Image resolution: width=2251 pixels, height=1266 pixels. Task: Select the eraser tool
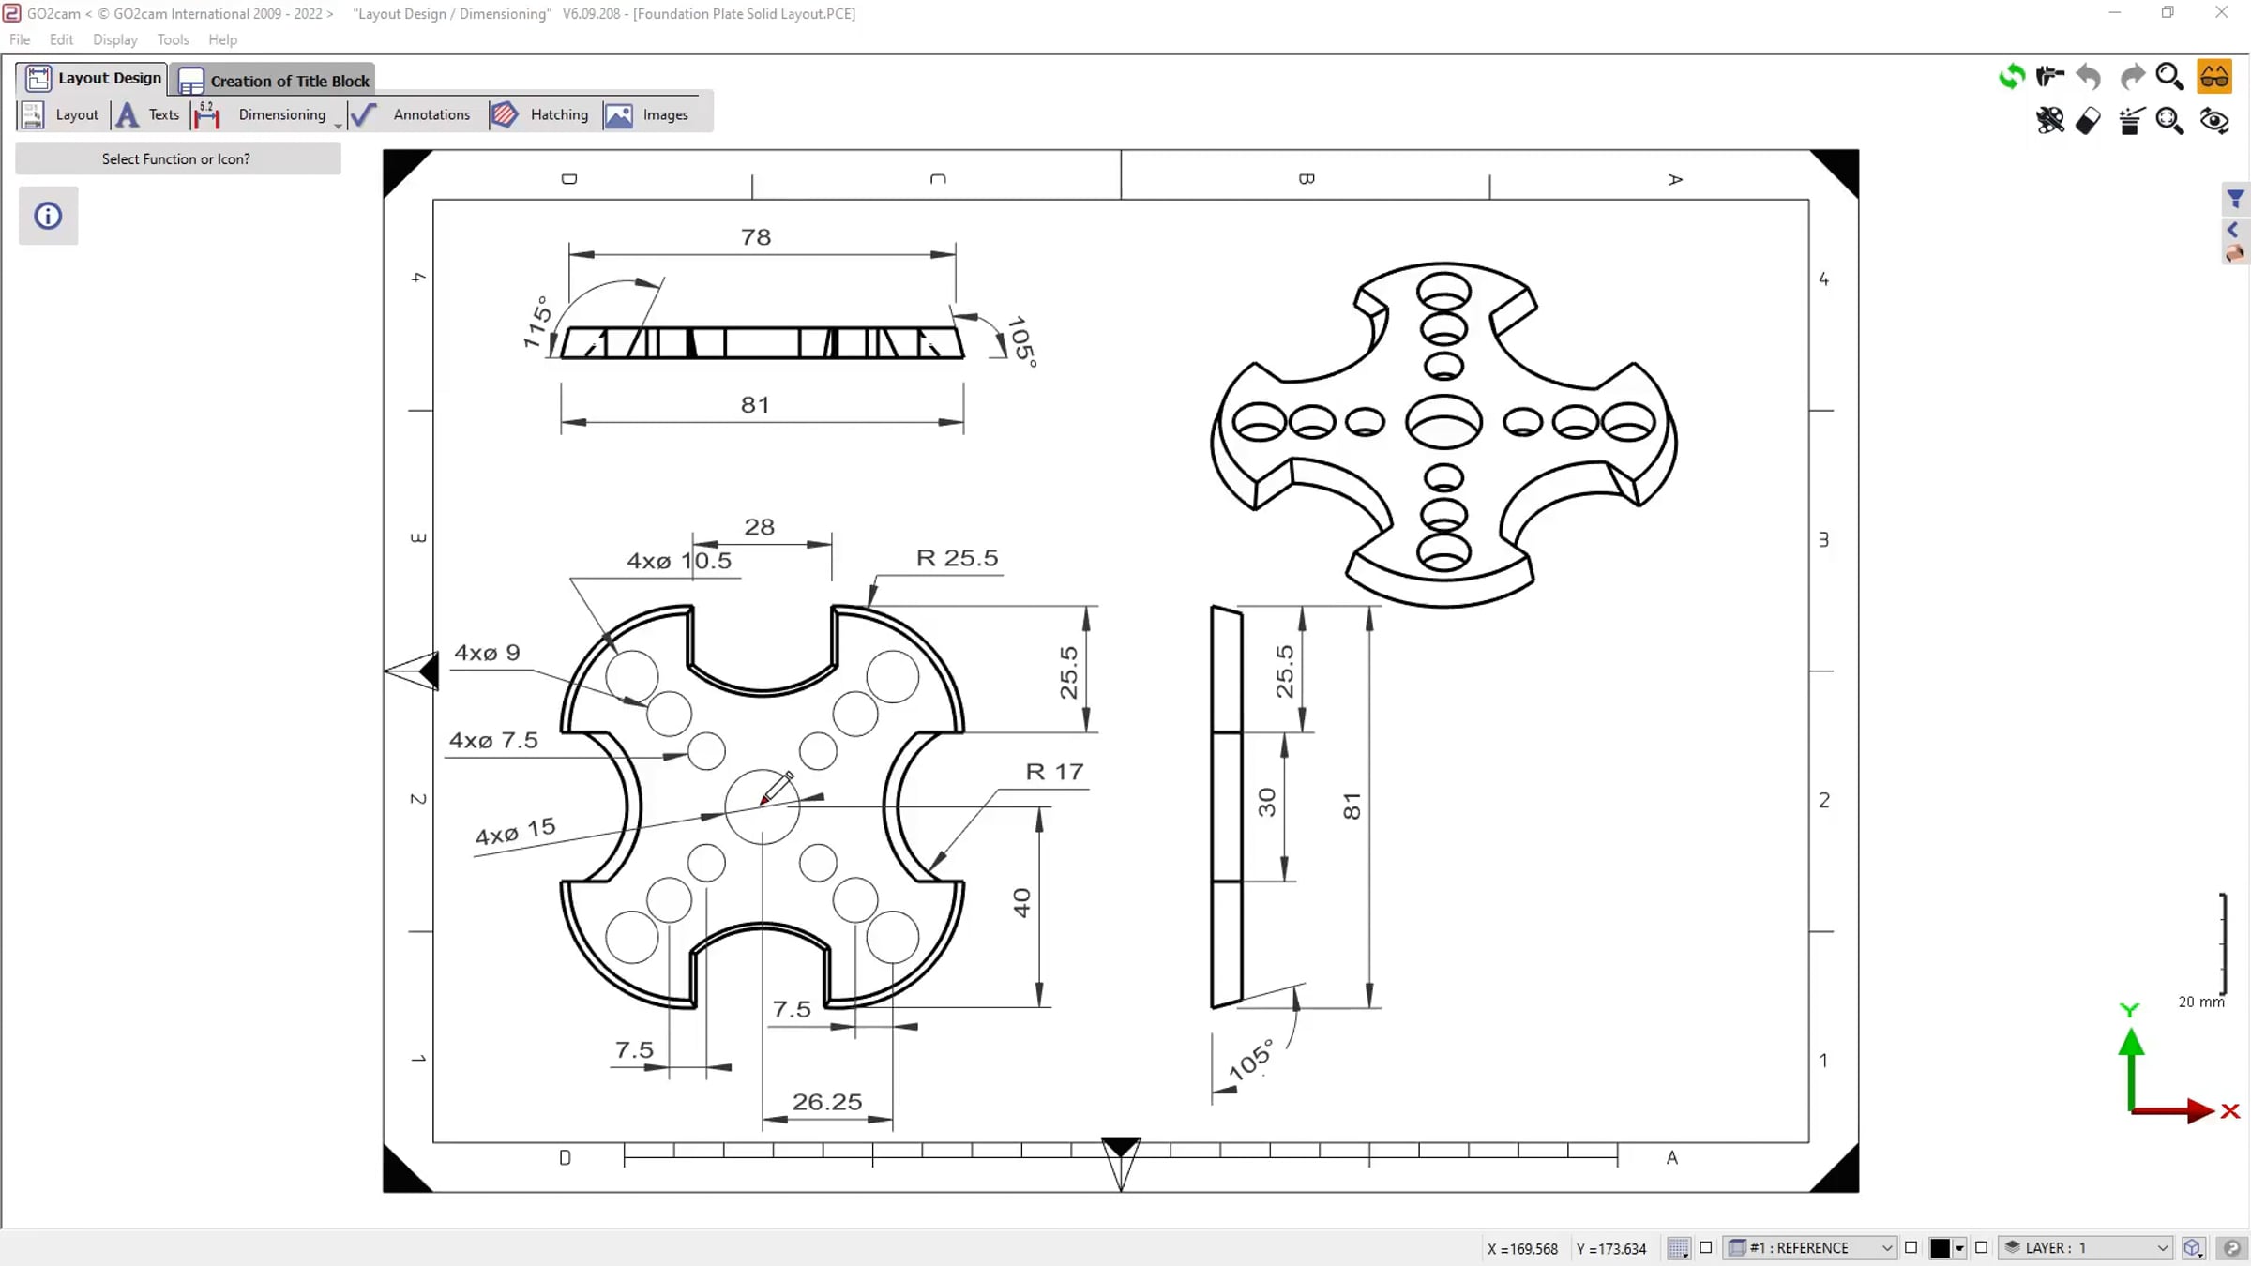click(2089, 120)
